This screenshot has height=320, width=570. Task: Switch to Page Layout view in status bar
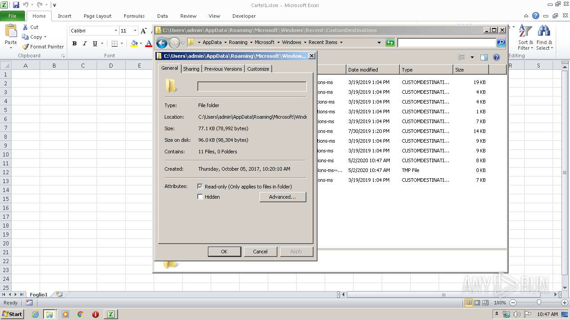click(477, 303)
